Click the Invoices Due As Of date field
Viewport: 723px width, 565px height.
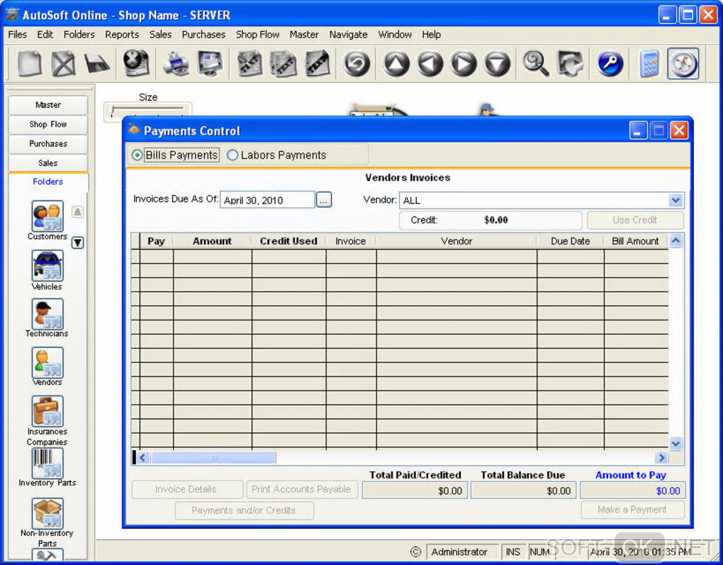267,201
